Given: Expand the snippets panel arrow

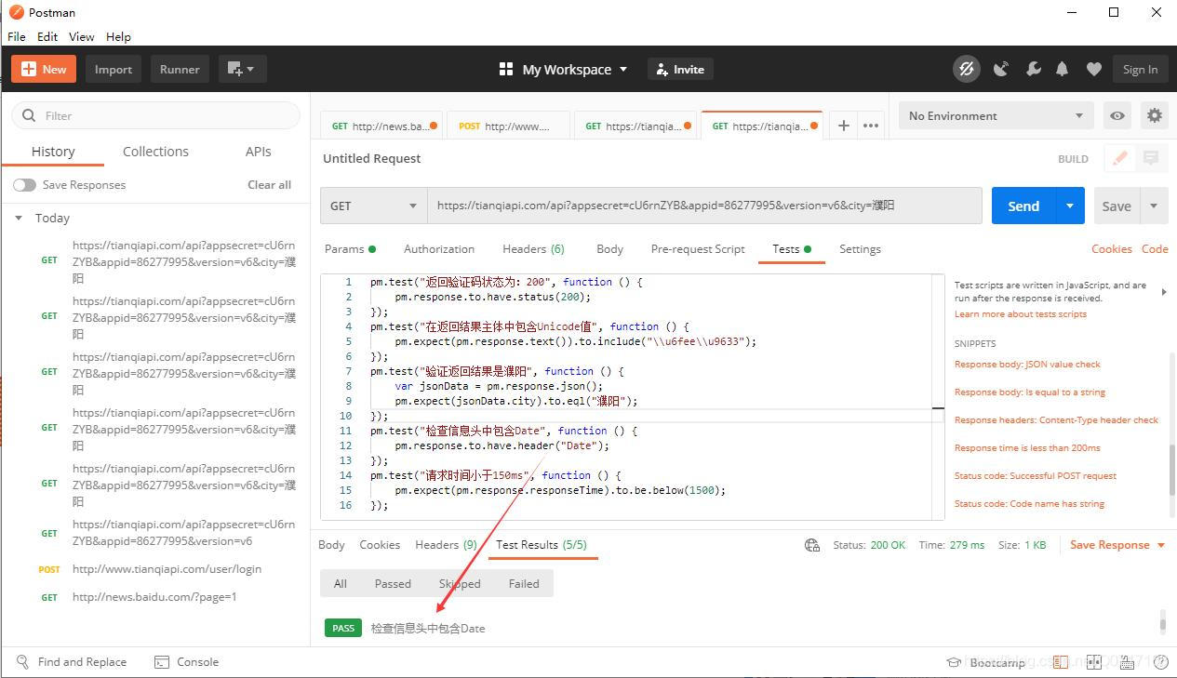Looking at the screenshot, I should tap(1163, 292).
